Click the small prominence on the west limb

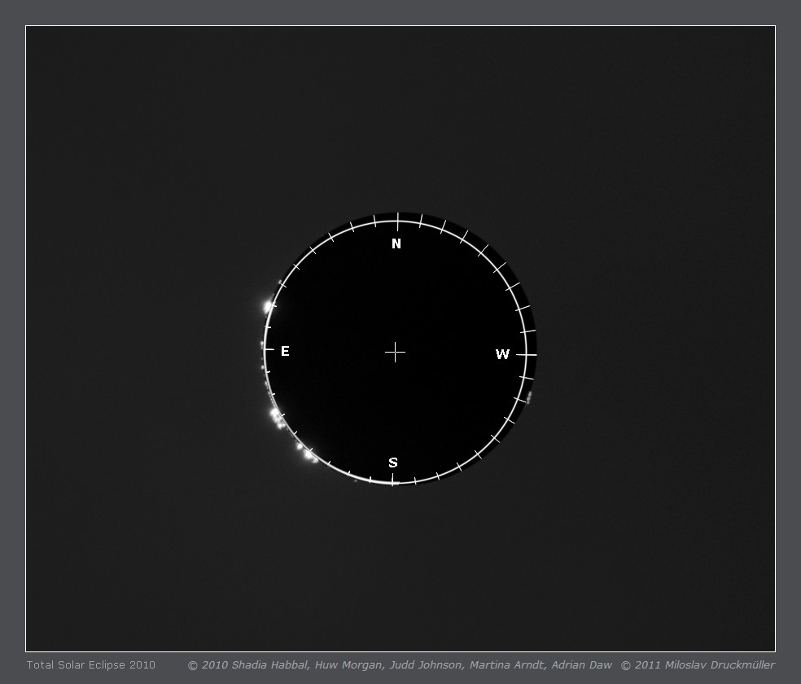click(529, 397)
